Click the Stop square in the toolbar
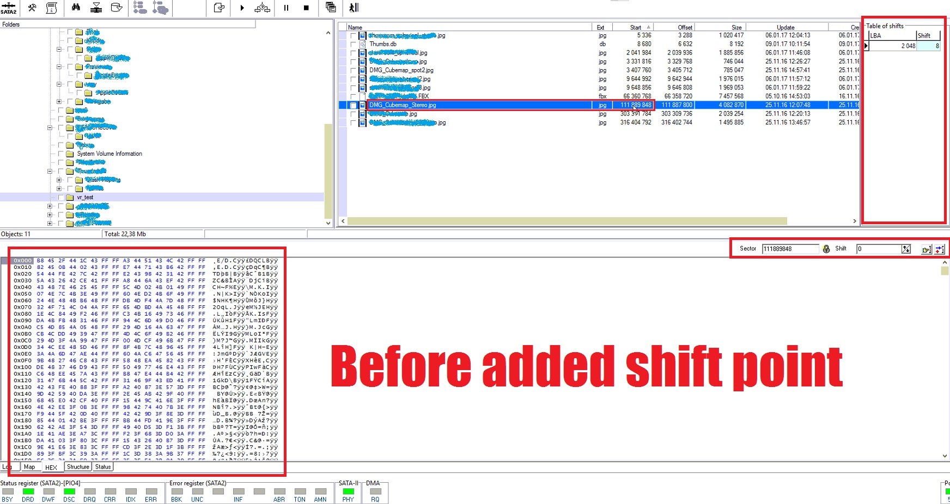The height and width of the screenshot is (504, 950). click(306, 8)
